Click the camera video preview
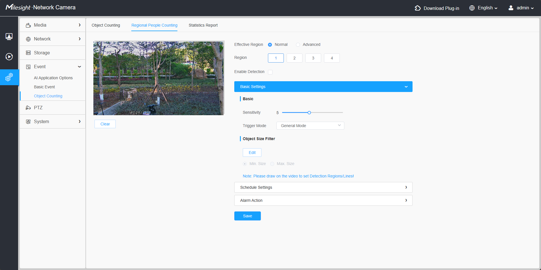The height and width of the screenshot is (270, 541). pyautogui.click(x=158, y=78)
